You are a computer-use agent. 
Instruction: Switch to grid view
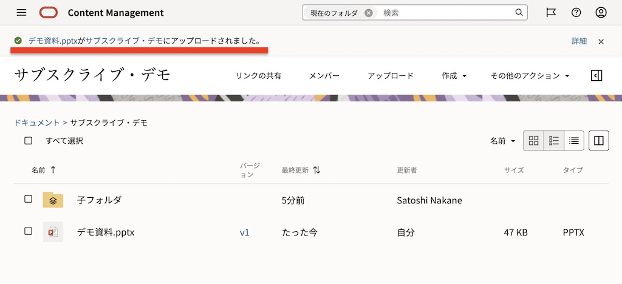tap(534, 141)
